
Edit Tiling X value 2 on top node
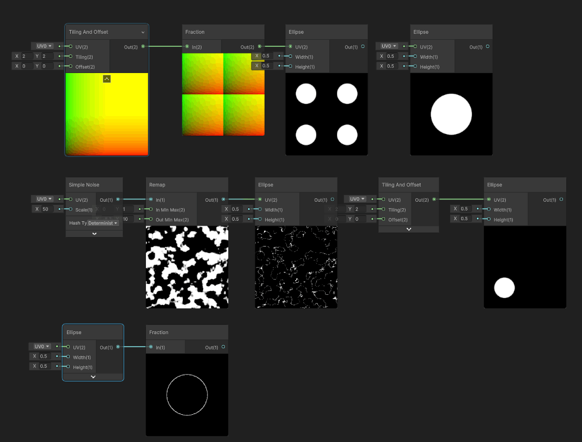pyautogui.click(x=27, y=56)
